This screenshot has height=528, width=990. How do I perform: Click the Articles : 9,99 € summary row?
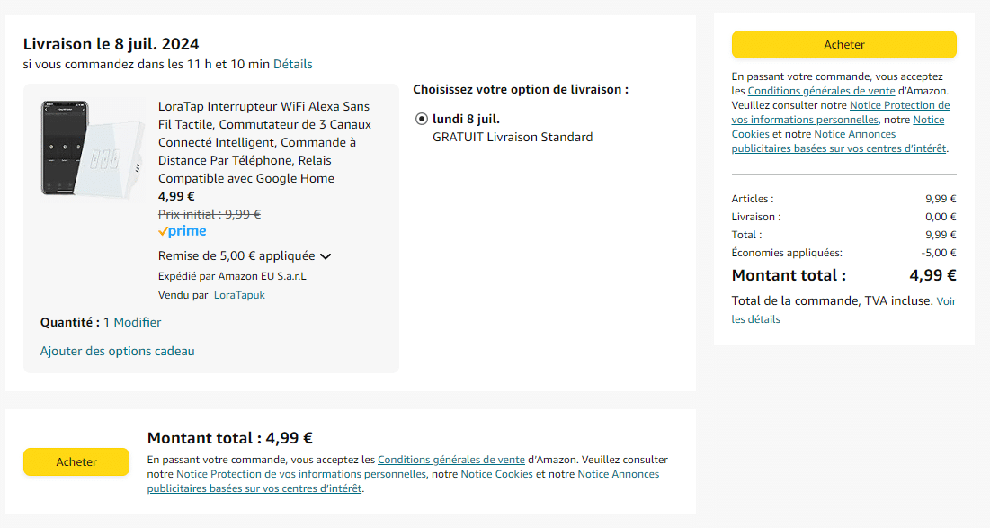(843, 198)
